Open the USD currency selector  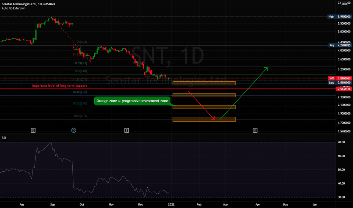[x=344, y=4]
